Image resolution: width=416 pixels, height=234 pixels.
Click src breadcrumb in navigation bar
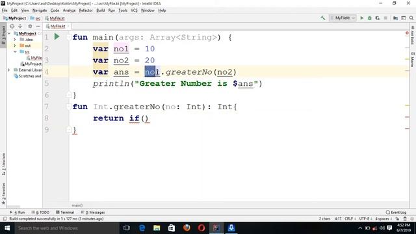coord(35,18)
